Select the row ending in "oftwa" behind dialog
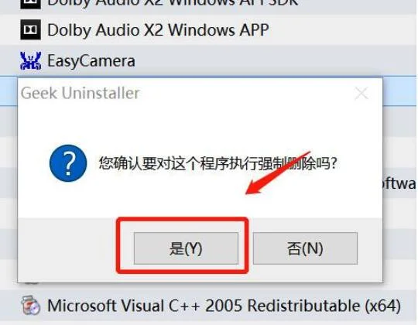 (x=400, y=183)
